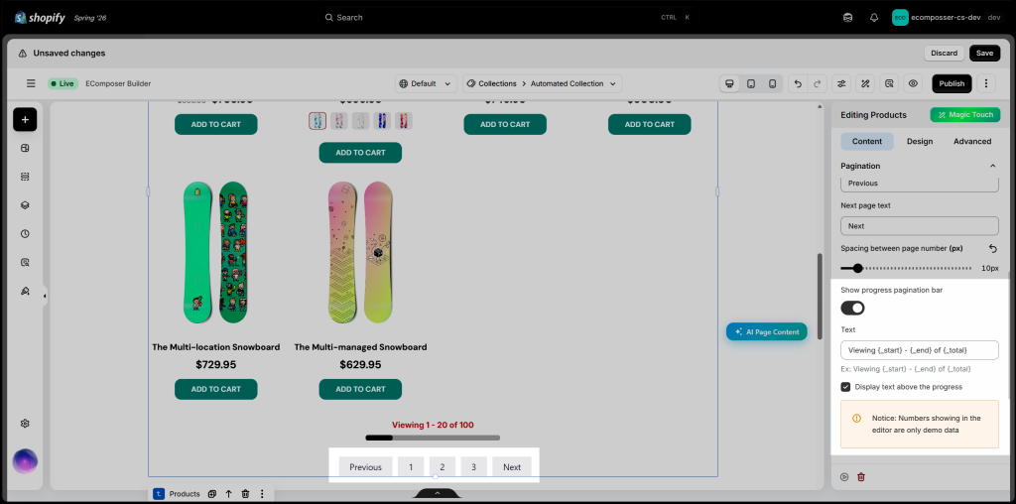Click the Magic Touch button
This screenshot has width=1016, height=504.
coord(965,115)
